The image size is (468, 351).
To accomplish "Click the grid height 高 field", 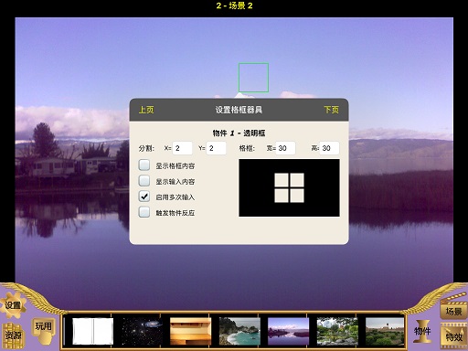I will [329, 148].
